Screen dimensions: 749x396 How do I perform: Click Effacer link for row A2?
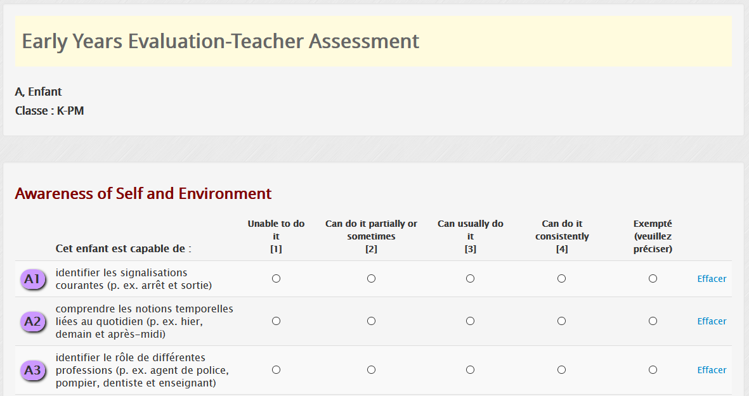(x=712, y=321)
